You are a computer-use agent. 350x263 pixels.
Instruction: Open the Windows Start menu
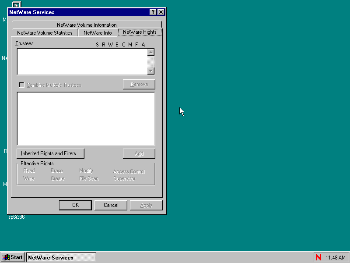[13, 257]
